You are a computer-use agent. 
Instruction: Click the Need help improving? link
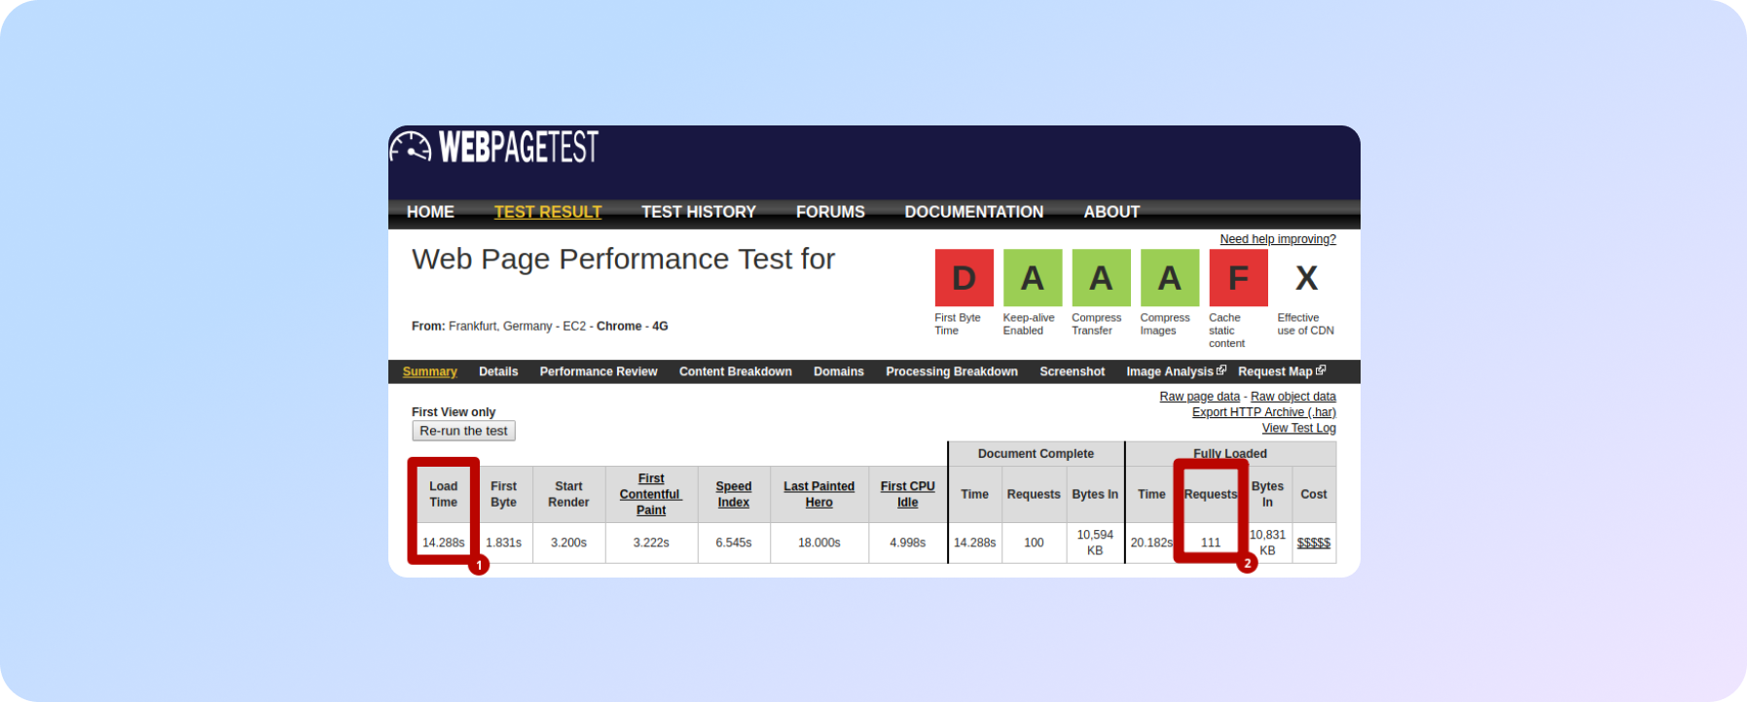[x=1278, y=239]
